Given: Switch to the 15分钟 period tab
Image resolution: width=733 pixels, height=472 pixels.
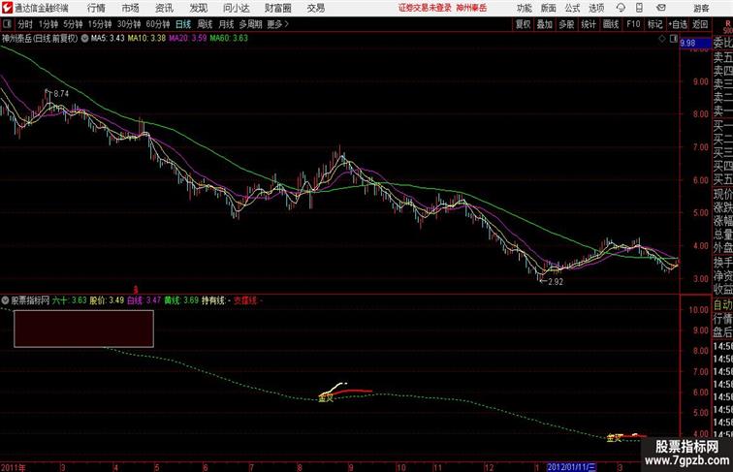Looking at the screenshot, I should (x=100, y=24).
